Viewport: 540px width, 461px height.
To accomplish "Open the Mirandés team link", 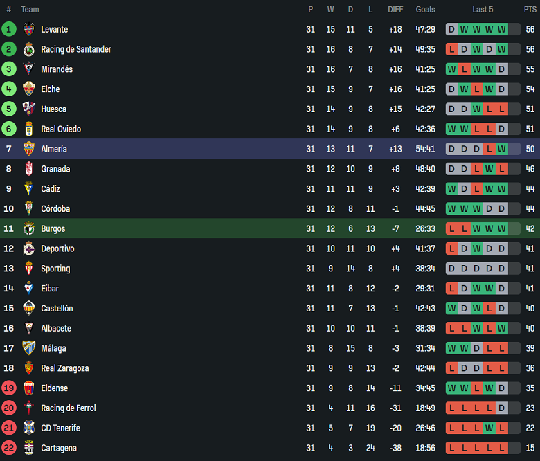I will 57,69.
